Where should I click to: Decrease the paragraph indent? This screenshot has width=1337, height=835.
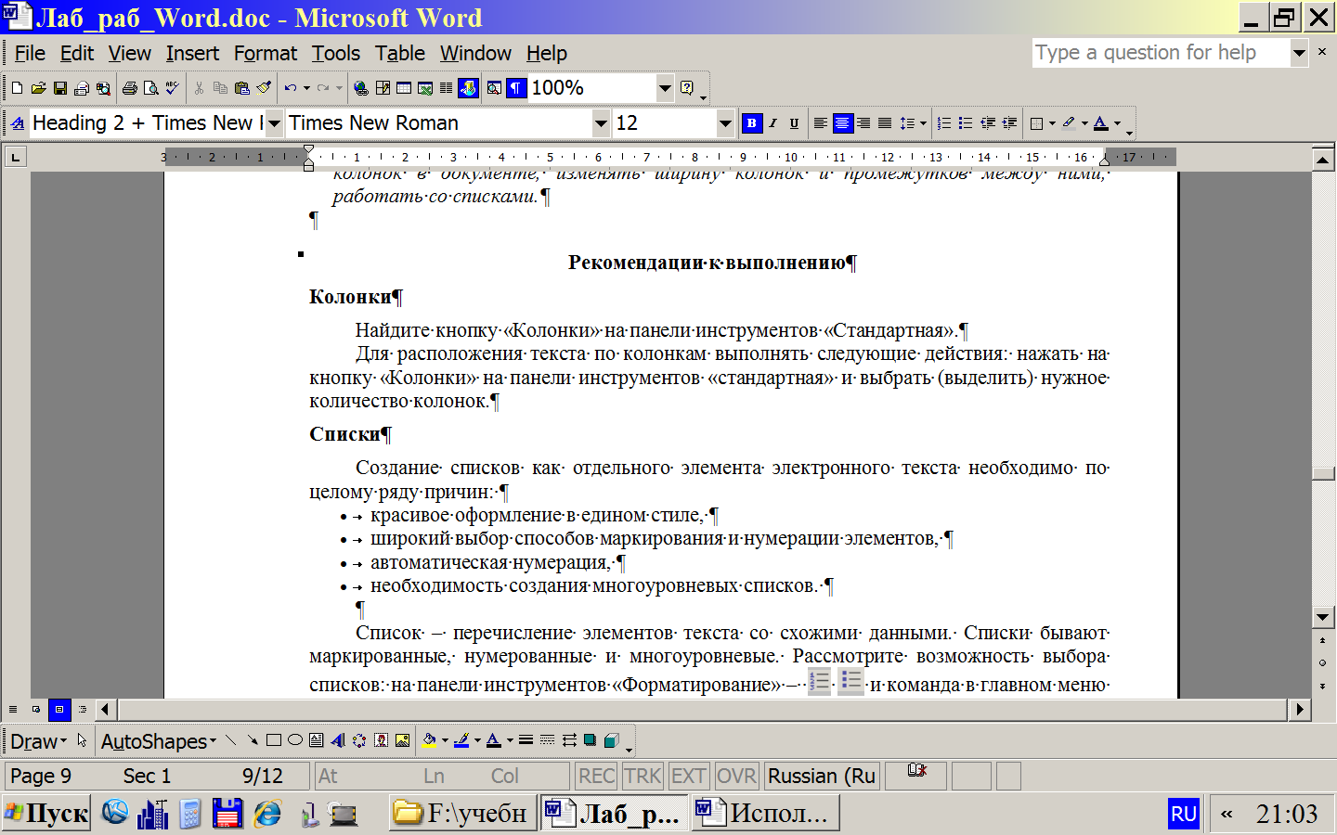[988, 123]
